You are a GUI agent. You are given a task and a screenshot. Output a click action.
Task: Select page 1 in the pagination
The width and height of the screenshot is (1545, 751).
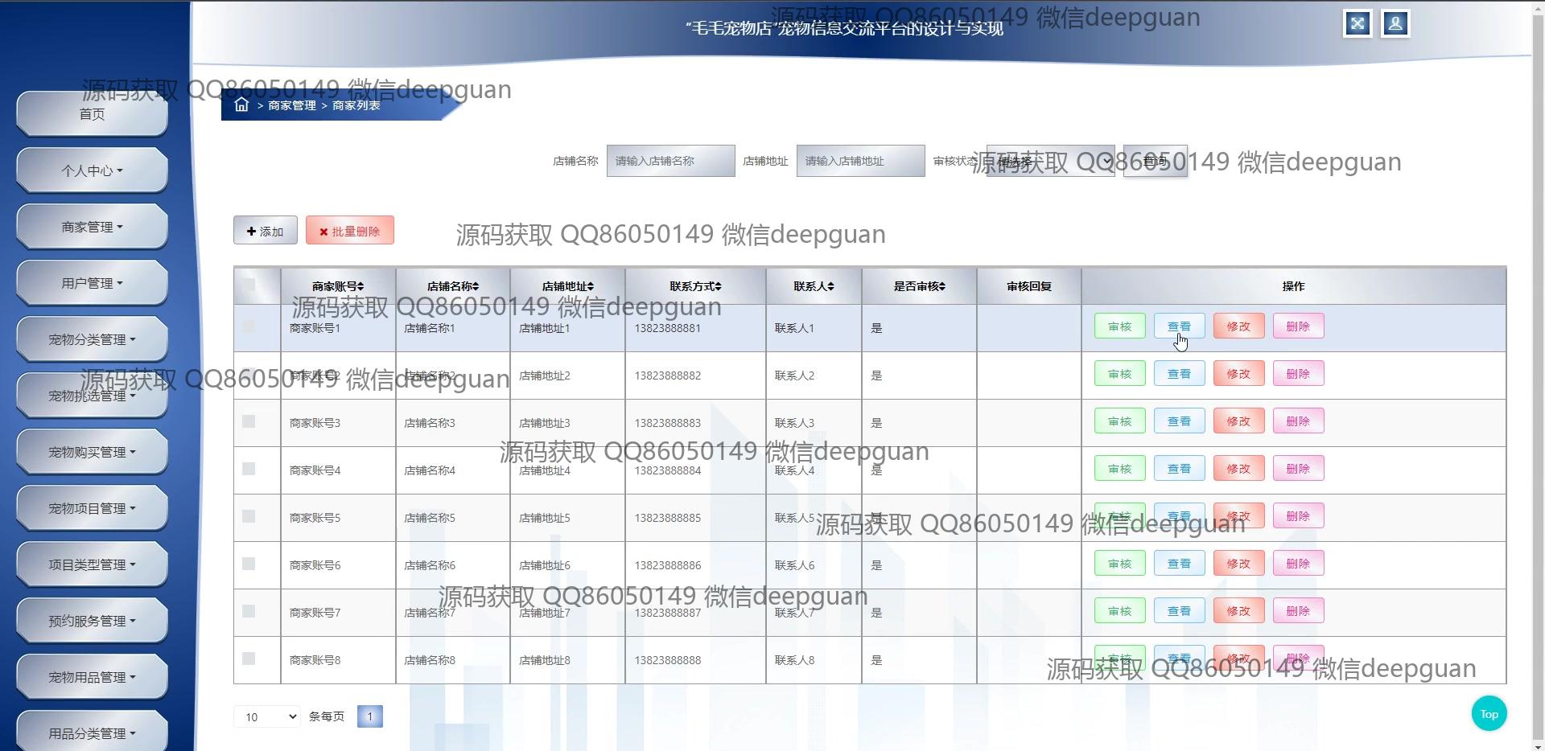click(370, 716)
